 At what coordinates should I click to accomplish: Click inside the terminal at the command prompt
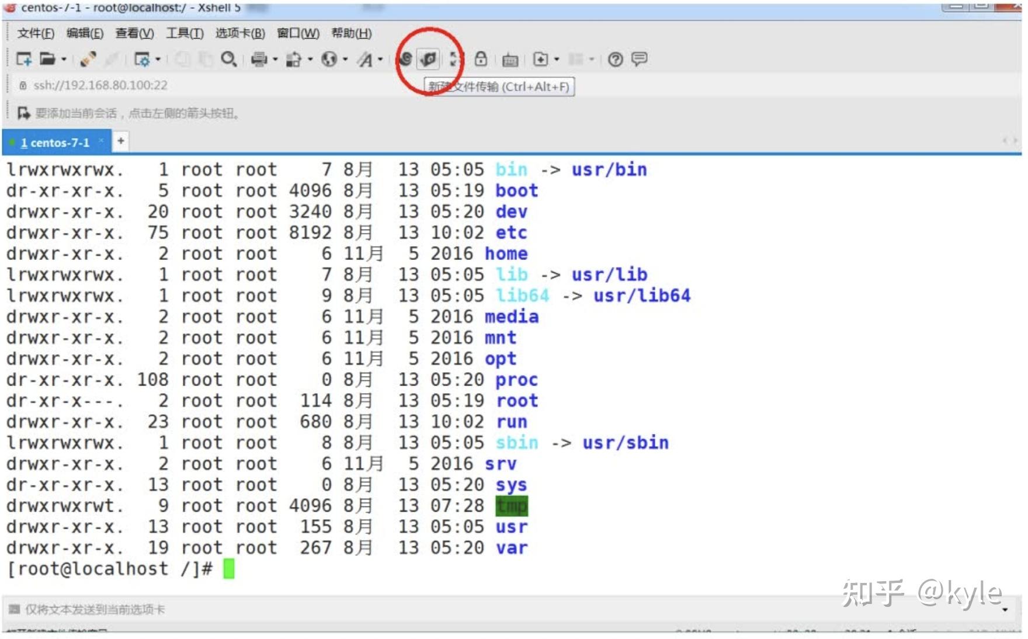(230, 569)
